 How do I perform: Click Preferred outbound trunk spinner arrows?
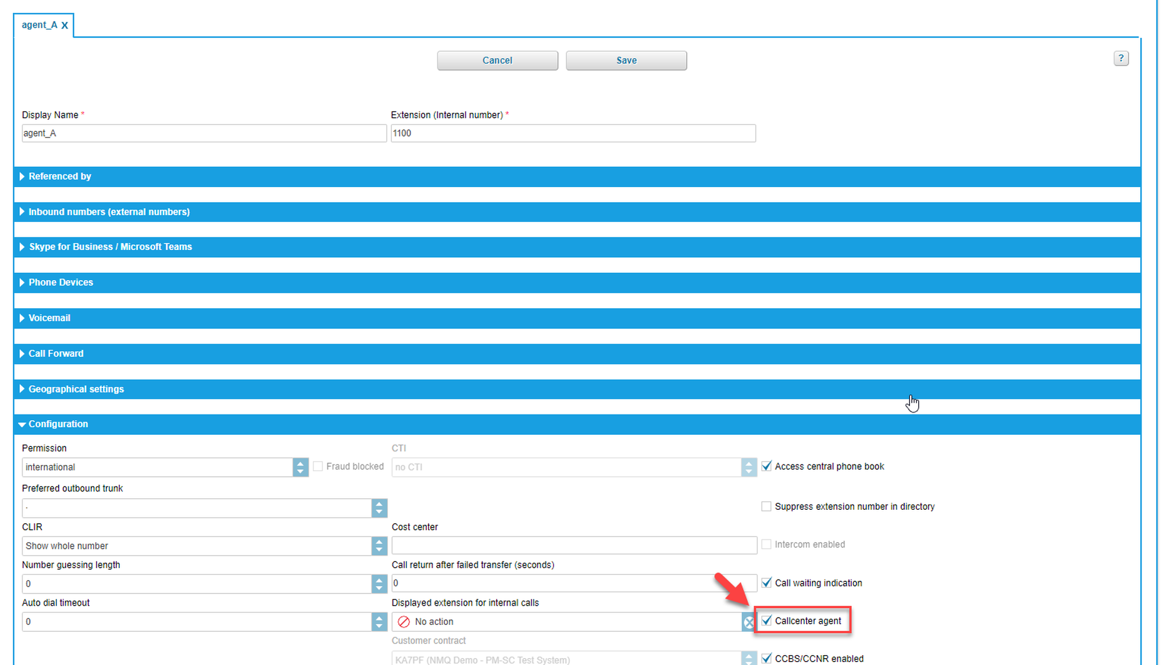pyautogui.click(x=379, y=508)
